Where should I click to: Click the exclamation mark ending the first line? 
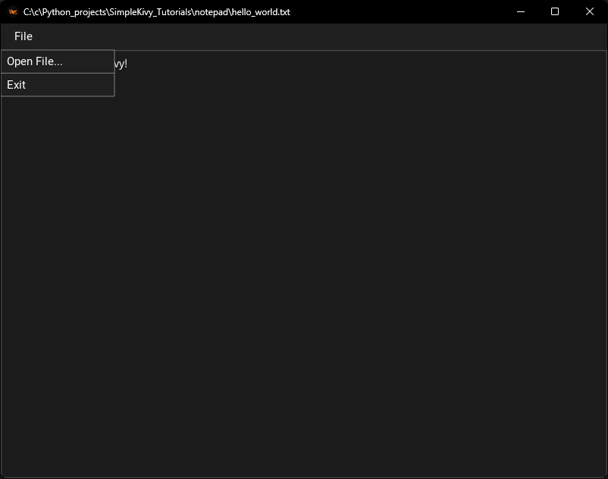coord(126,64)
